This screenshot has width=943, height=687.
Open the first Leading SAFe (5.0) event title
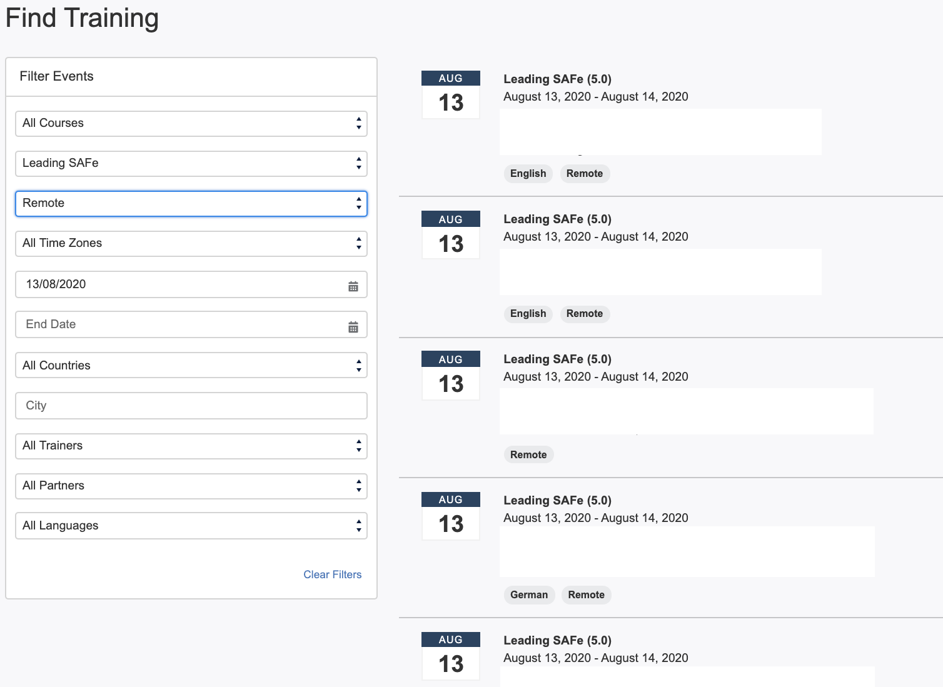click(557, 79)
